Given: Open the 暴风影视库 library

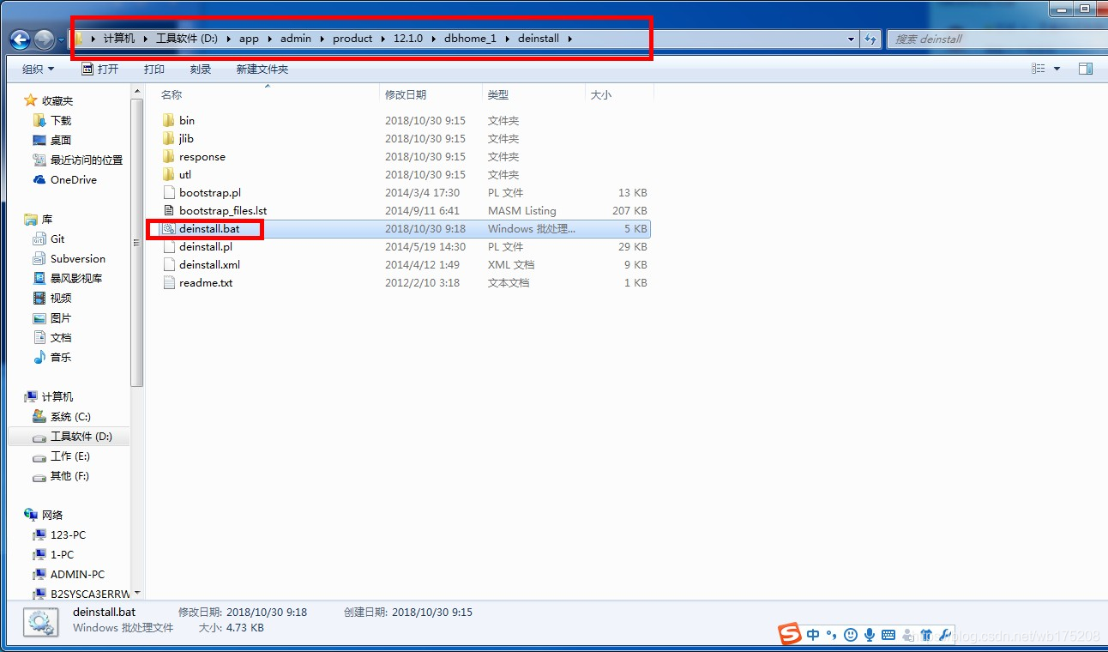Looking at the screenshot, I should tap(75, 278).
